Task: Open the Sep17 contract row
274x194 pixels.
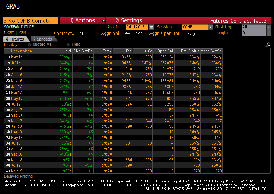Action: tap(113, 115)
